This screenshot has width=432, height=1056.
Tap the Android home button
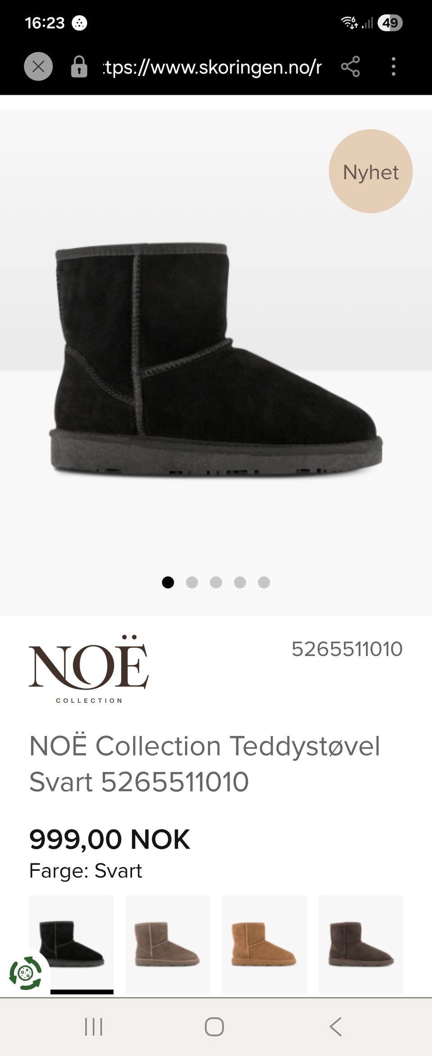coord(214,1027)
